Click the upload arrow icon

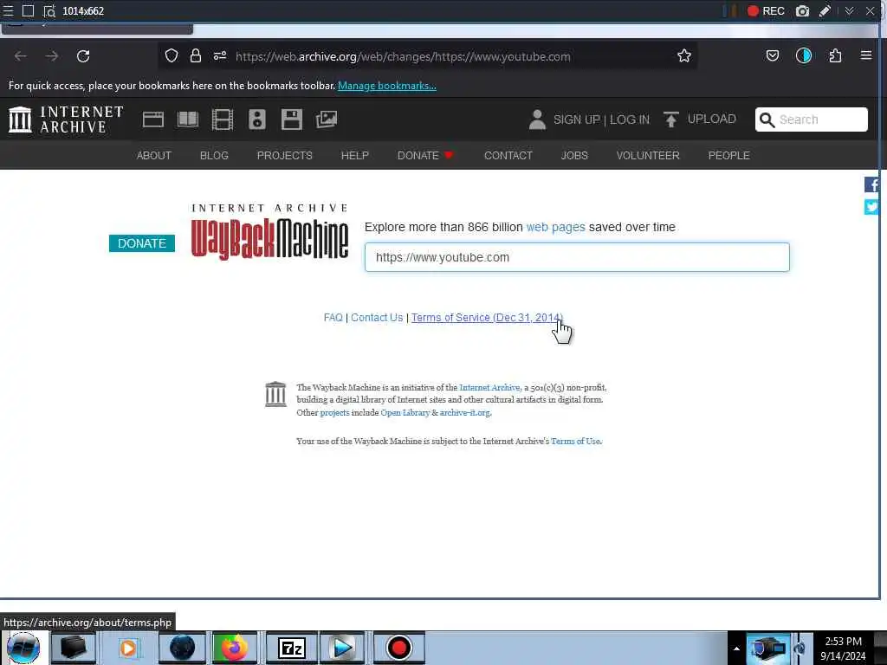click(671, 119)
